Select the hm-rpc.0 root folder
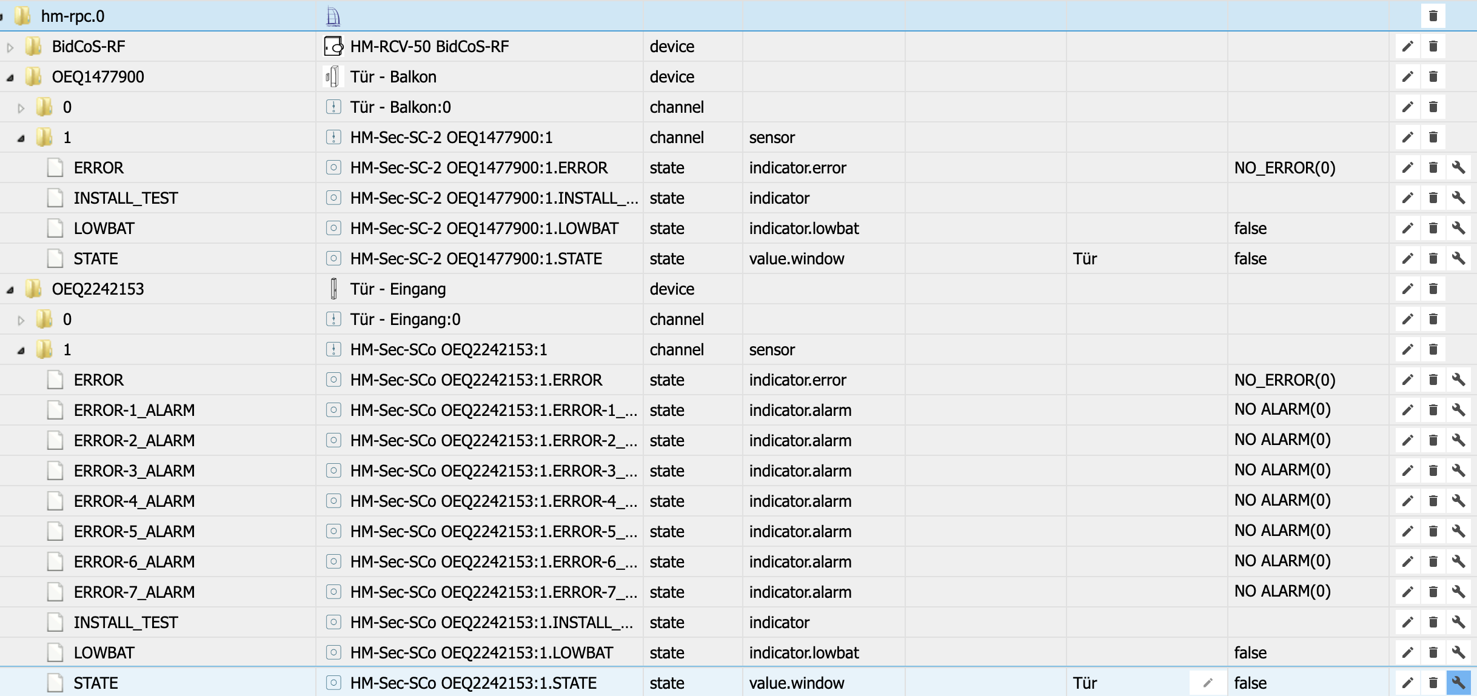The height and width of the screenshot is (696, 1477). click(x=72, y=16)
